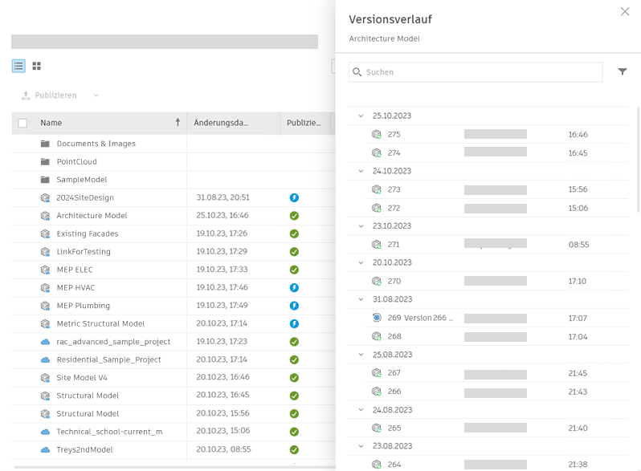Sort the list by Name column arrow
Viewport: 641px width, 471px height.
[x=178, y=122]
